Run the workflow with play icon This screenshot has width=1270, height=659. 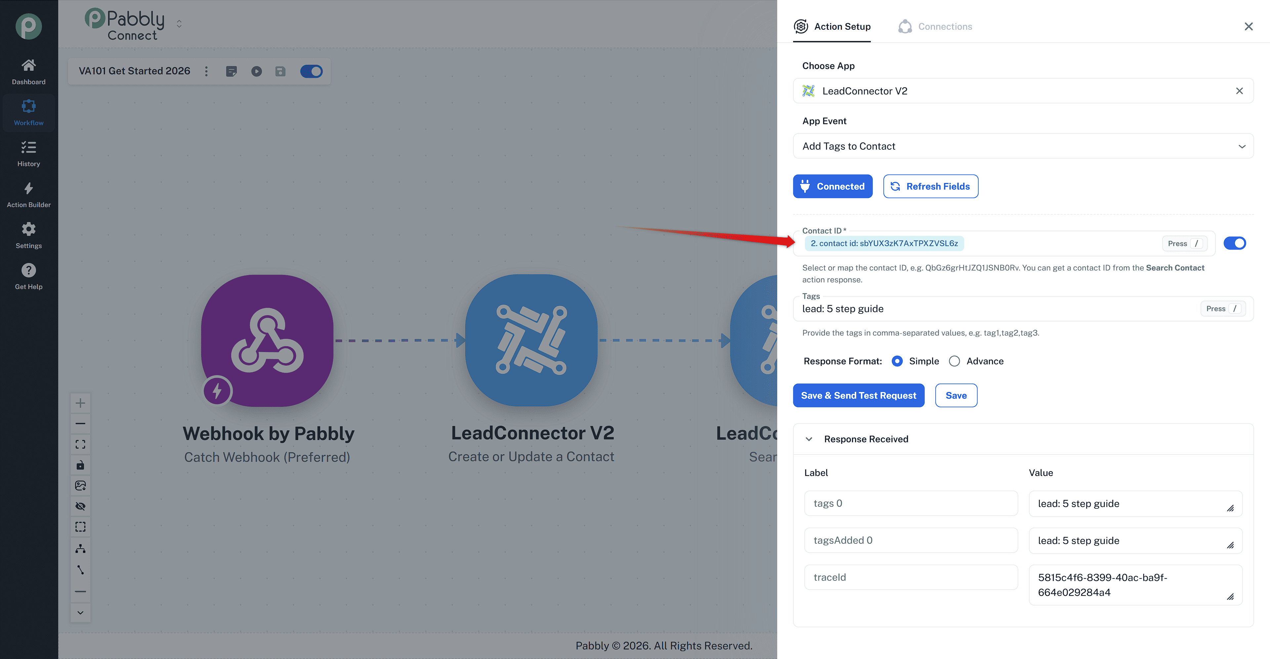point(256,71)
